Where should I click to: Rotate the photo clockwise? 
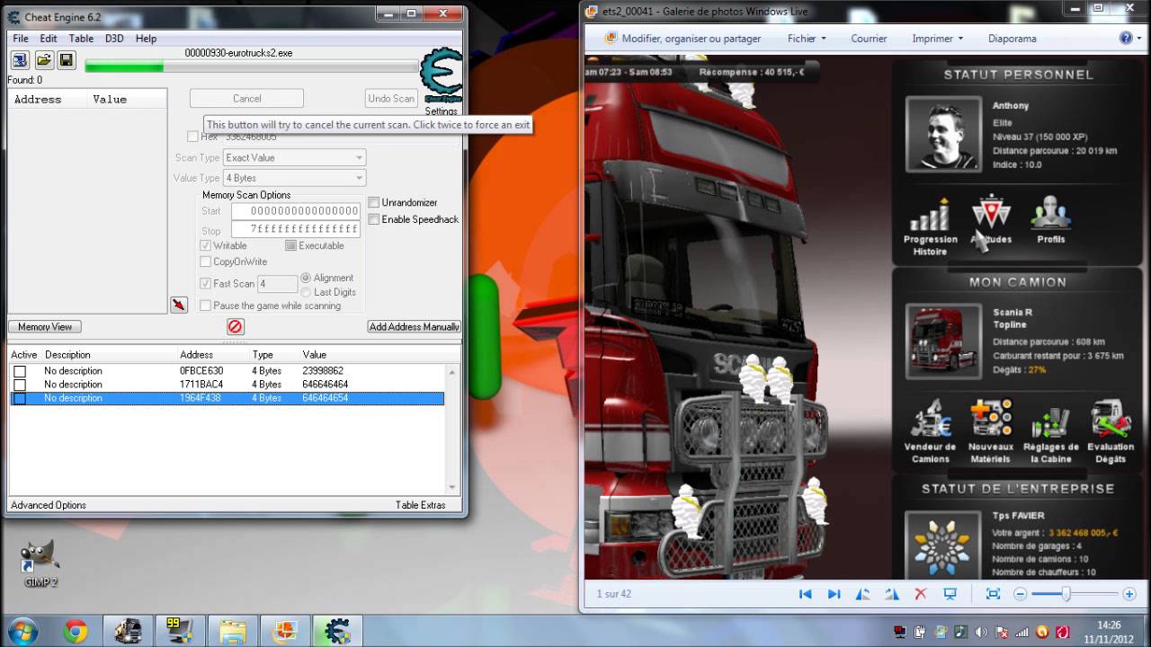(x=891, y=594)
